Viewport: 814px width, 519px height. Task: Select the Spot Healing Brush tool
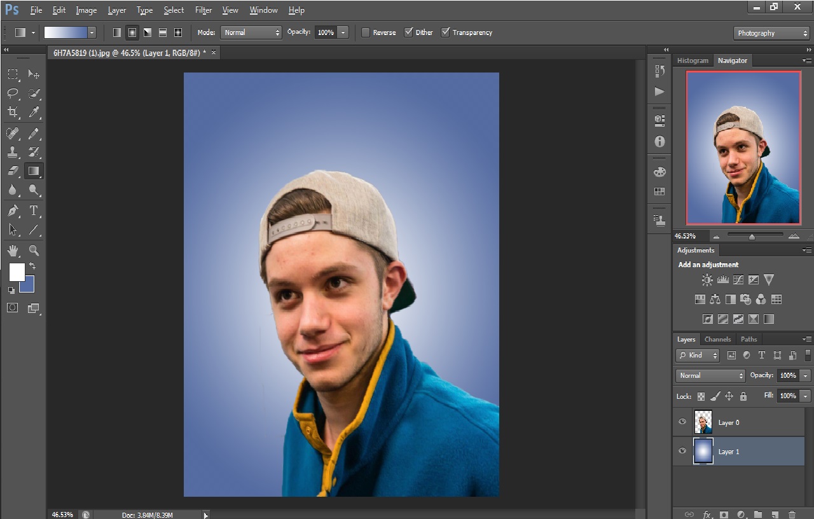tap(13, 133)
